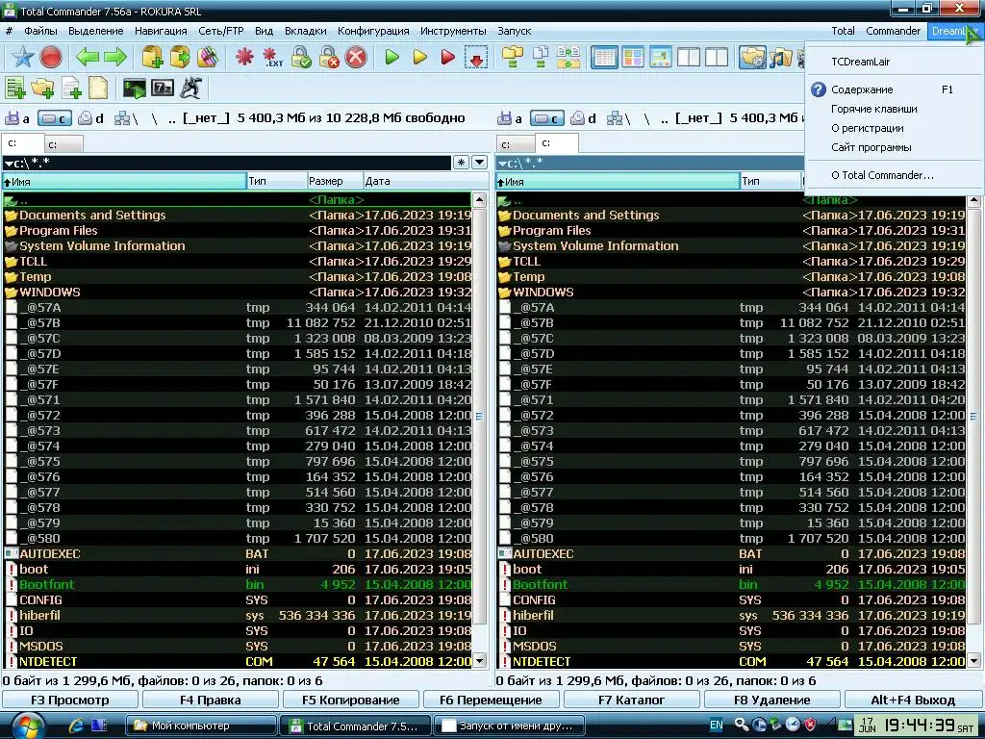Image resolution: width=985 pixels, height=739 pixels.
Task: Click the Windows Start orb
Action: click(x=28, y=726)
